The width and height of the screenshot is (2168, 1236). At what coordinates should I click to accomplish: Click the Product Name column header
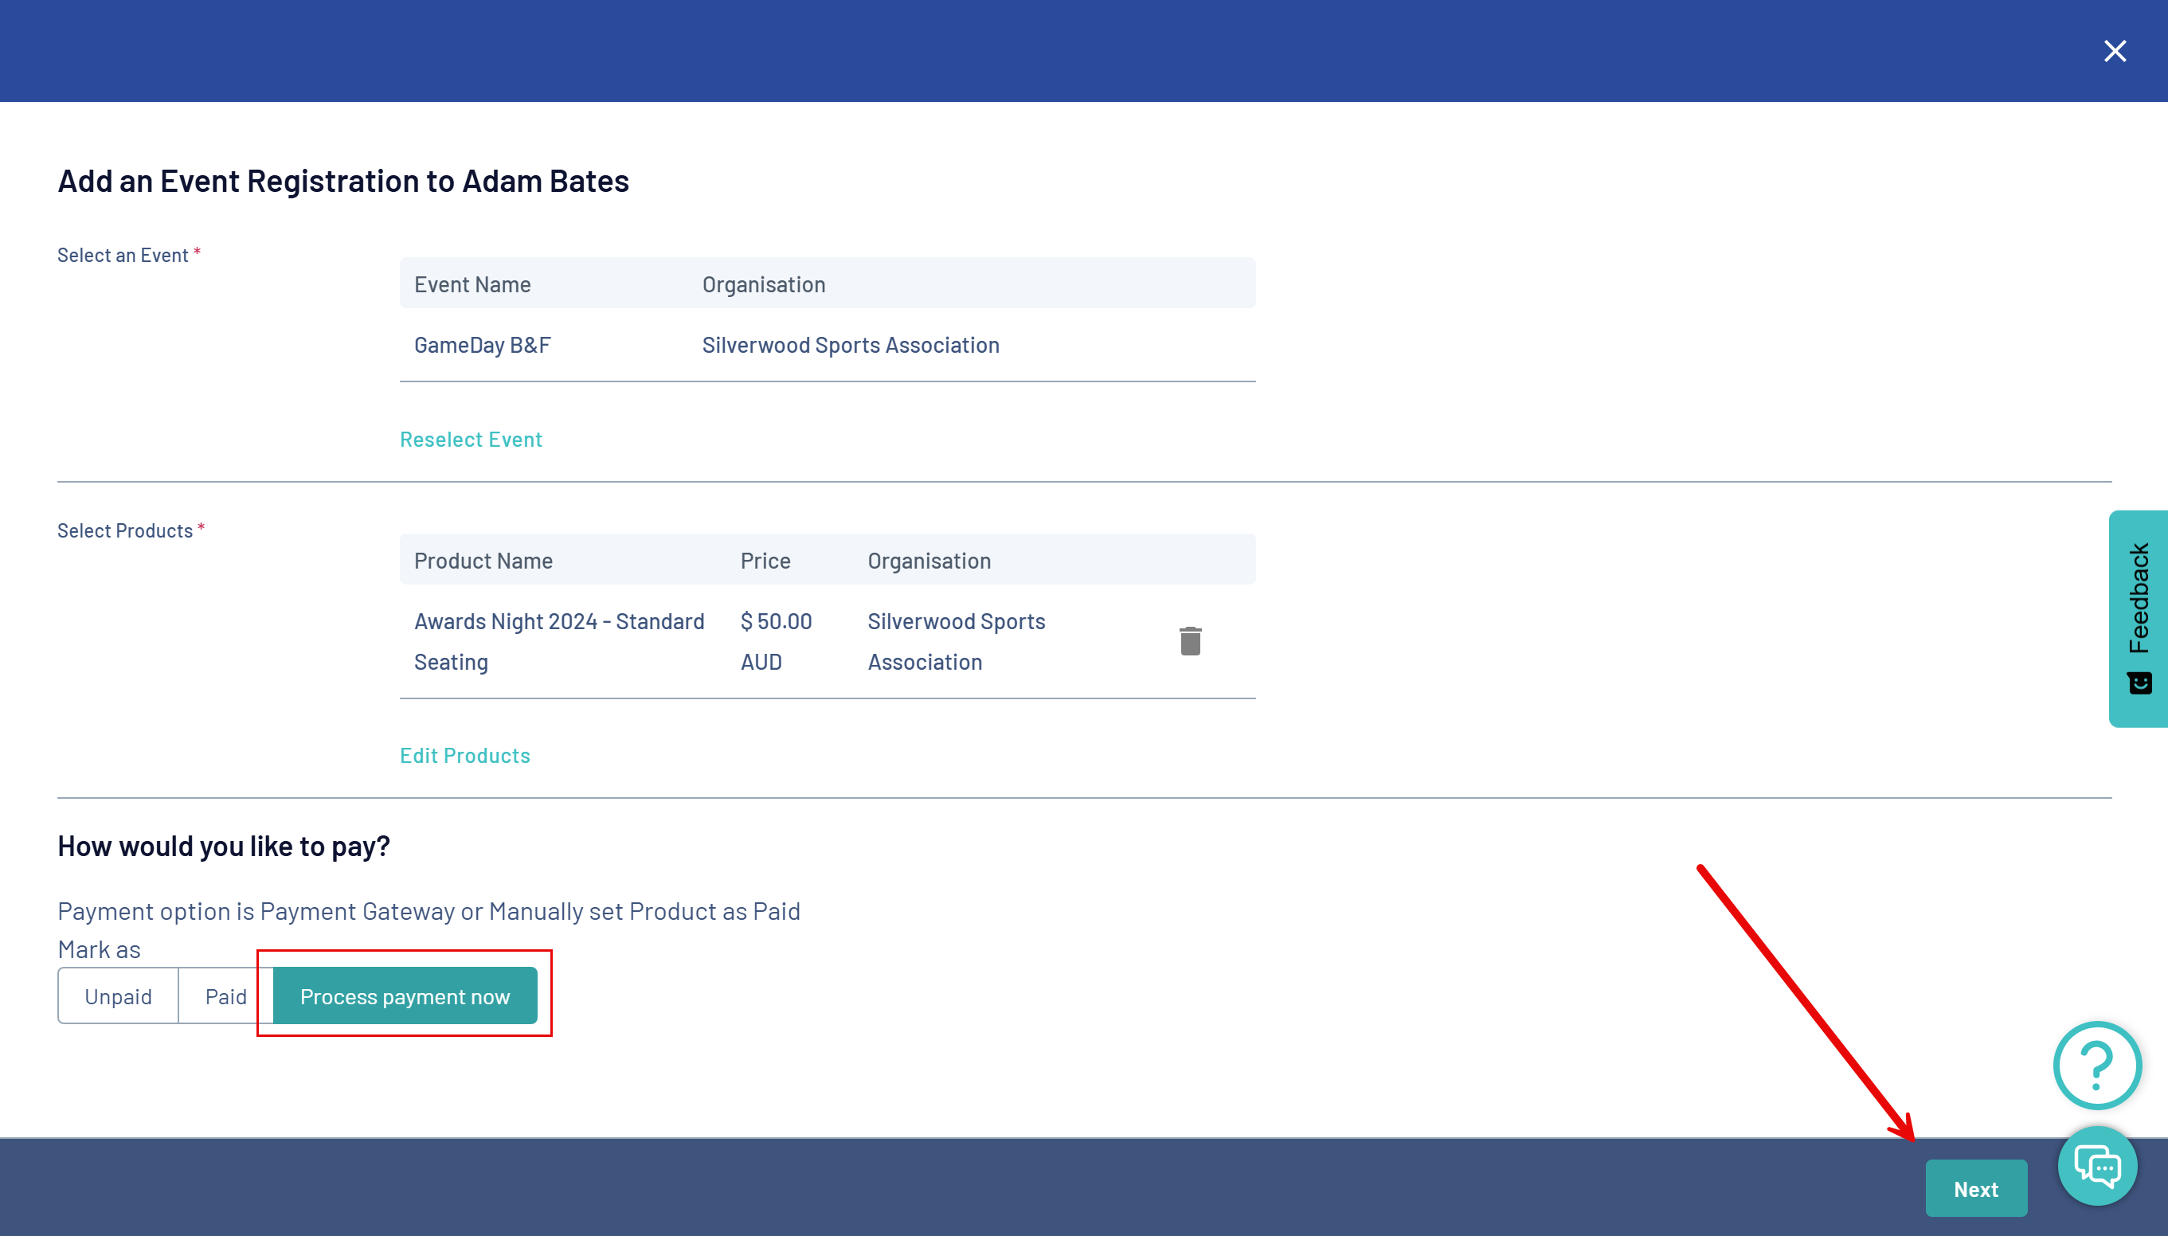[x=483, y=561]
